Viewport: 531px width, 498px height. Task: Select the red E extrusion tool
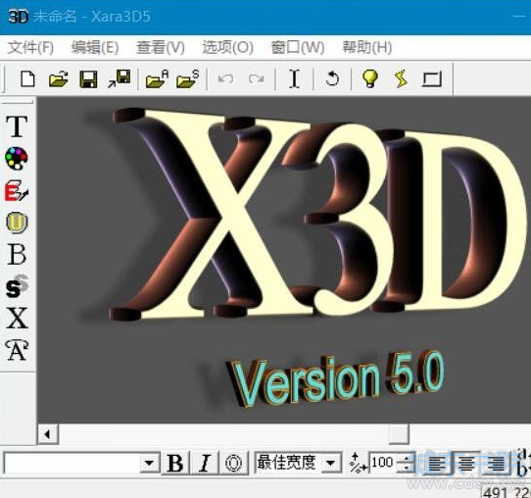coord(17,190)
